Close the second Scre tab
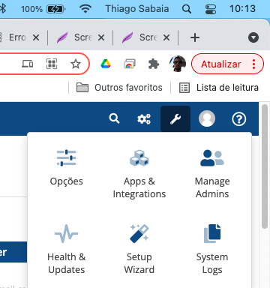 pyautogui.click(x=166, y=37)
